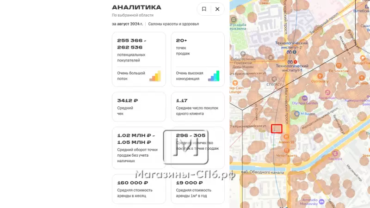370x208 pixels.
Task: Select the 1.02 млн ₽ turnover card
Action: point(139,148)
